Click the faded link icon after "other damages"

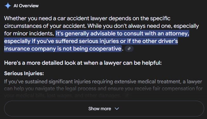click(x=127, y=95)
